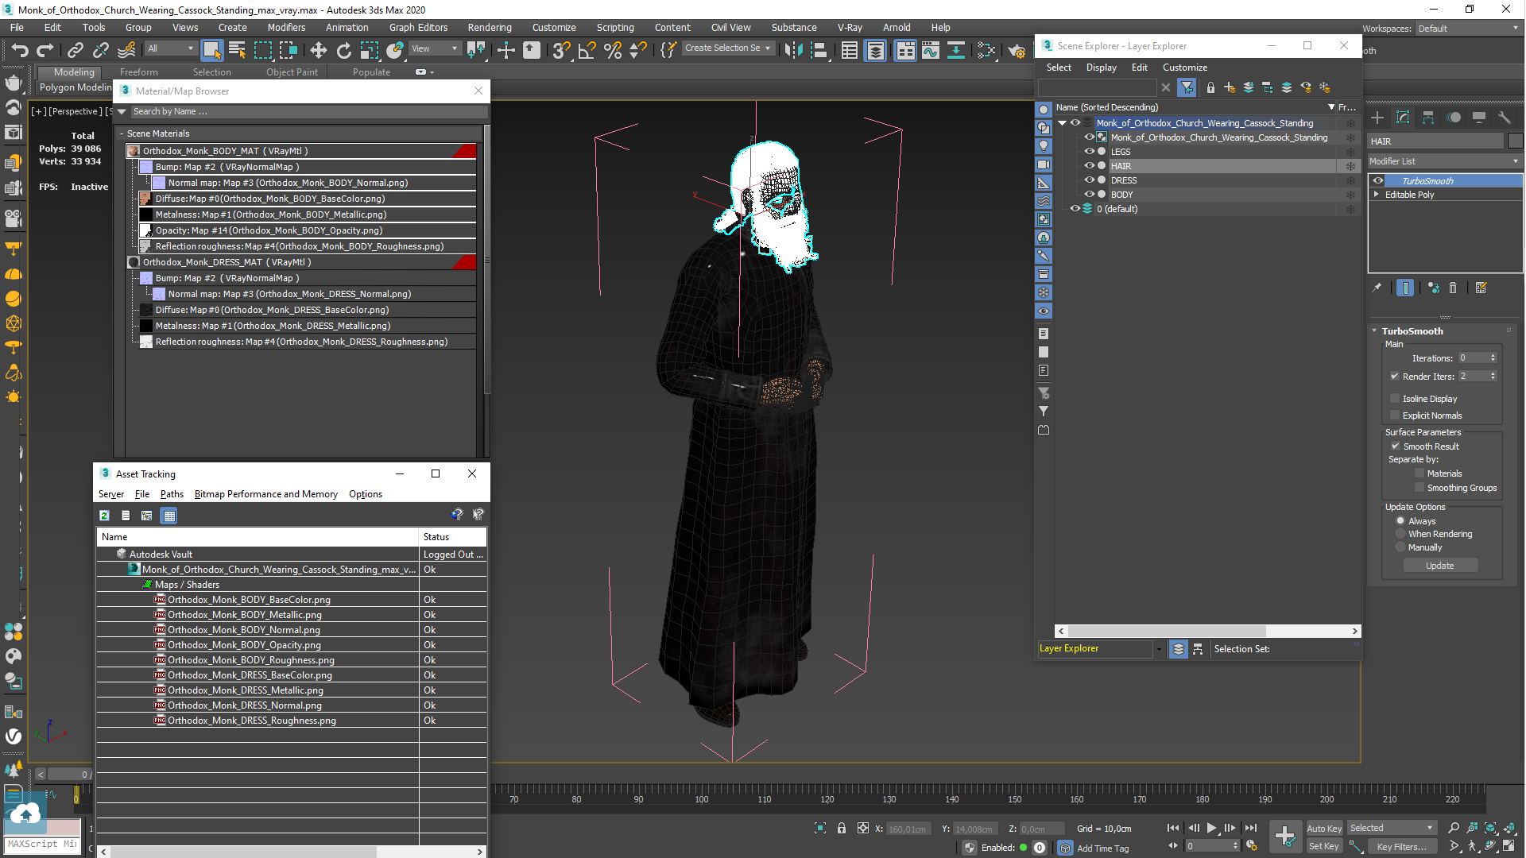Refresh Asset Tracking list icon
This screenshot has height=858, width=1526.
pos(104,516)
